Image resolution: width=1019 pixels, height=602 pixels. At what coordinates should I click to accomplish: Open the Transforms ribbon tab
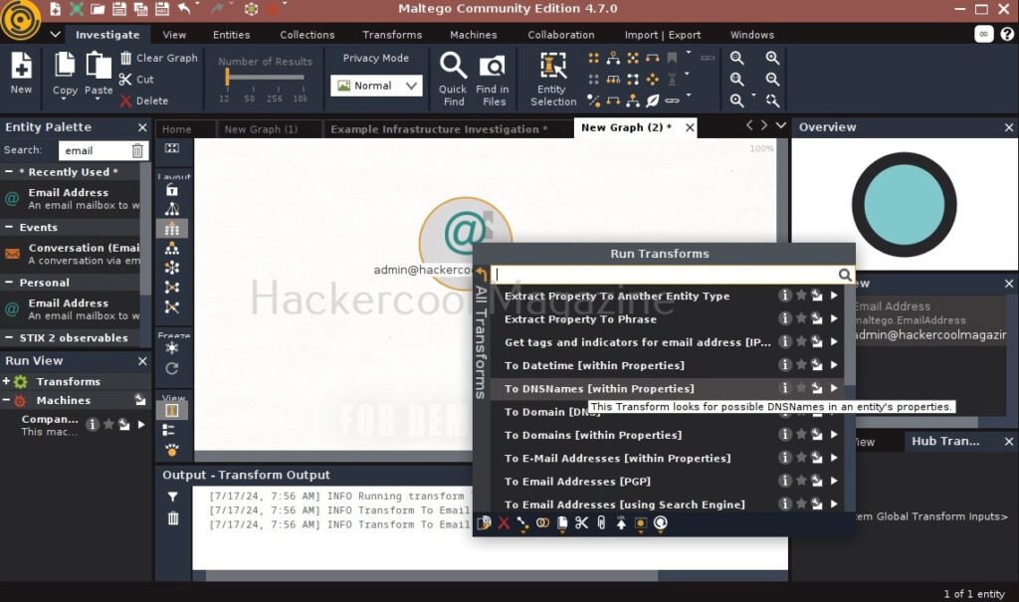(x=392, y=35)
